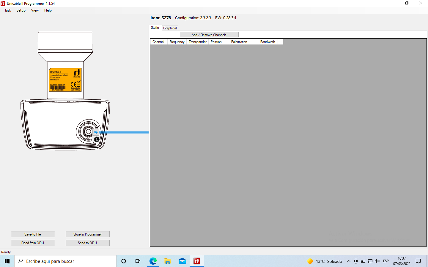Click Unicable Programmer taskbar icon
This screenshot has height=267, width=428.
(x=197, y=261)
